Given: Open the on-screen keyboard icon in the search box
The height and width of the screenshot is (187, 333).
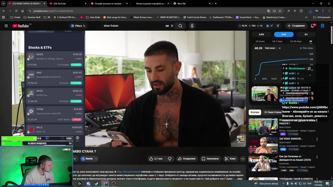Looking at the screenshot, I should pyautogui.click(x=167, y=26).
